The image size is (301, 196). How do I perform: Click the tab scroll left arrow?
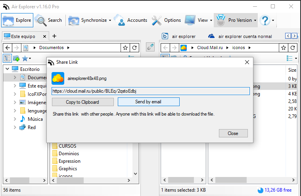click(288, 36)
